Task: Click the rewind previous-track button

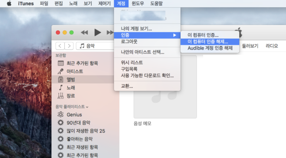Action: pos(84,33)
